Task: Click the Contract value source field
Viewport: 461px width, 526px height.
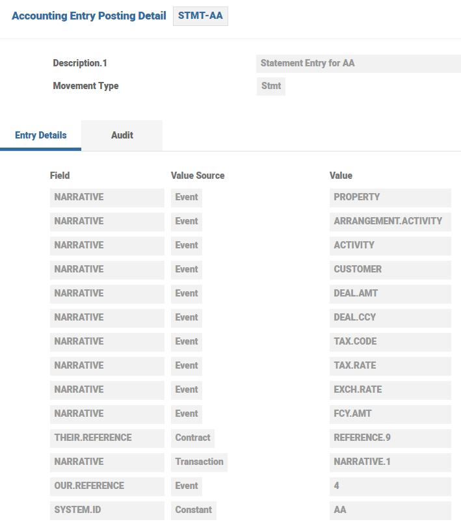Action: [192, 438]
